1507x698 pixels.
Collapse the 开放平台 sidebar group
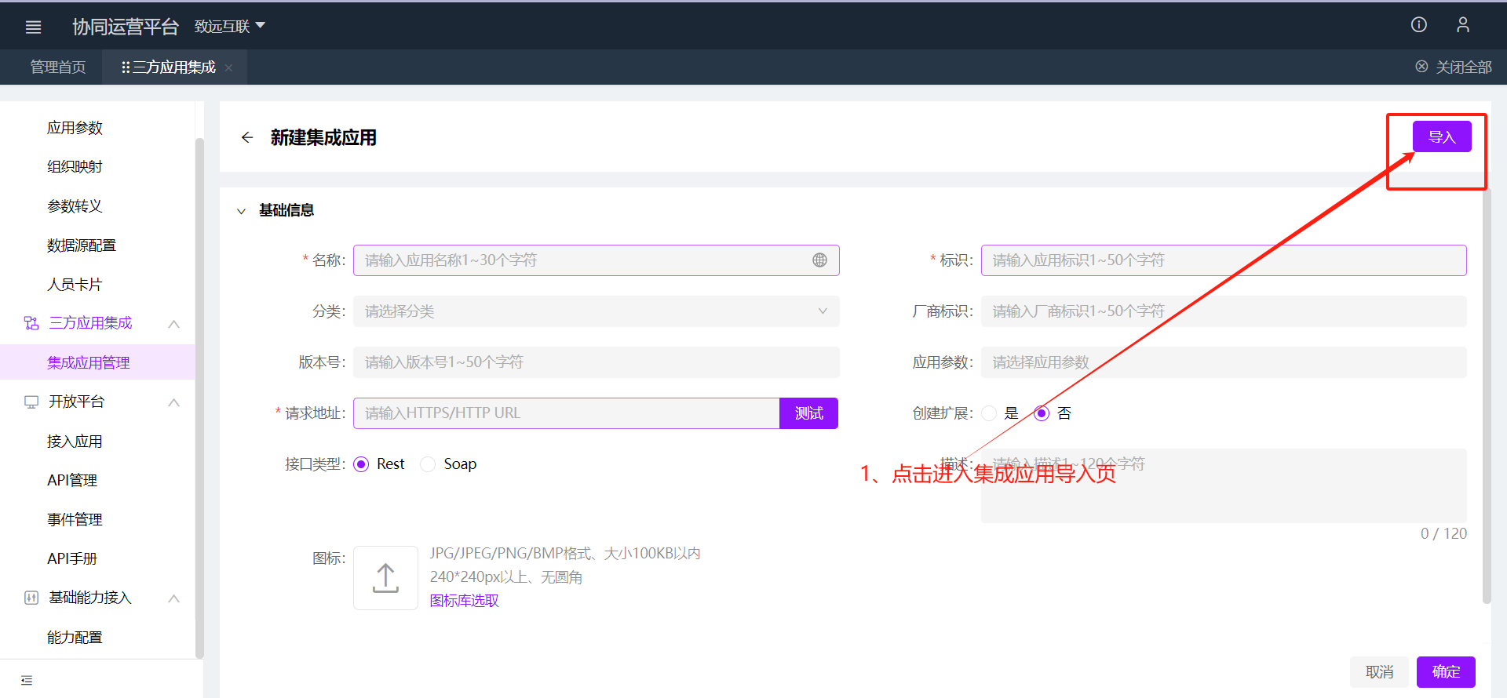coord(174,402)
